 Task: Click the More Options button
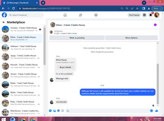coord(132,38)
